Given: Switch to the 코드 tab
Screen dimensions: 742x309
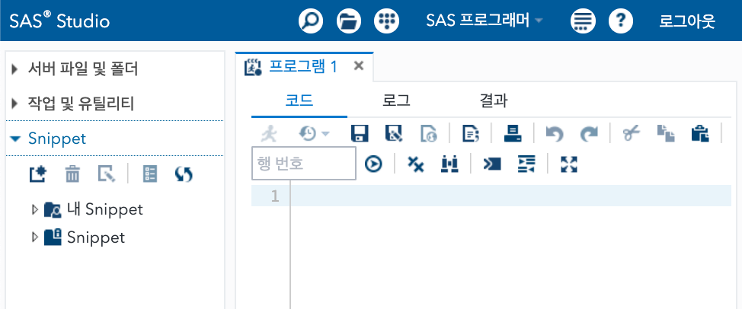Looking at the screenshot, I should tap(299, 100).
